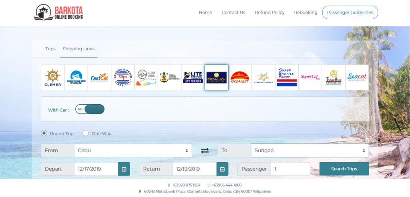Swap the From and To ports

(x=205, y=151)
